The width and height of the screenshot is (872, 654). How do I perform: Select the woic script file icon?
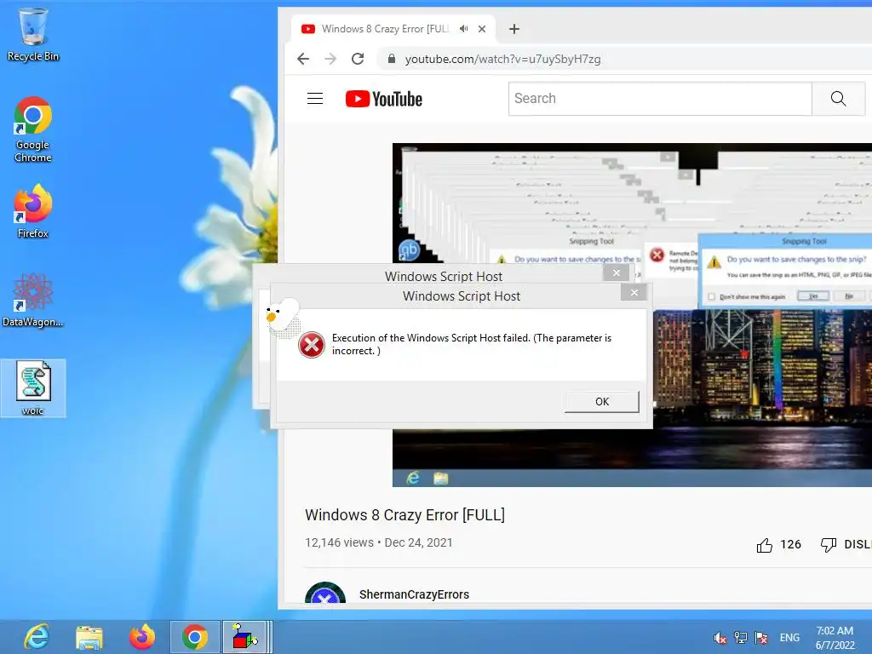click(x=33, y=388)
